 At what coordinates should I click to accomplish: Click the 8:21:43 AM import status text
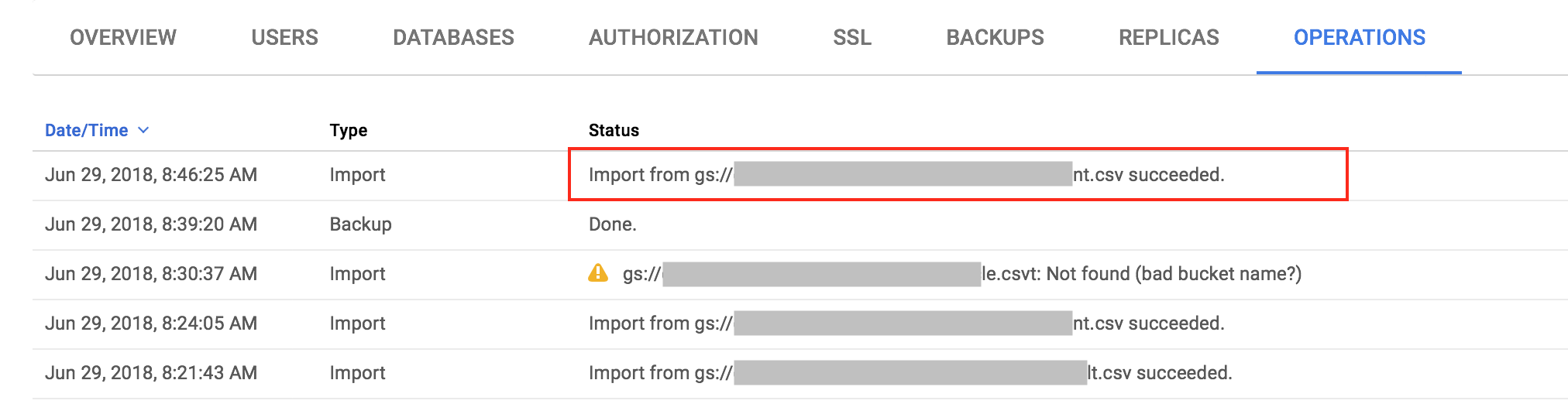pyautogui.click(x=910, y=373)
